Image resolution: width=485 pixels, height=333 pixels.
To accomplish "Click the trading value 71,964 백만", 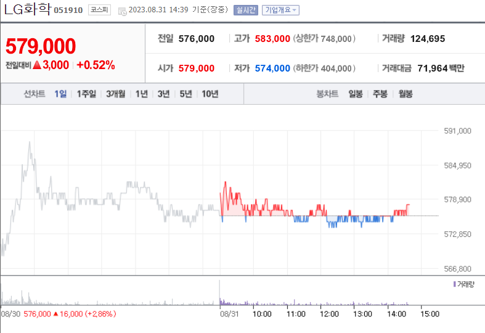I will (x=441, y=68).
